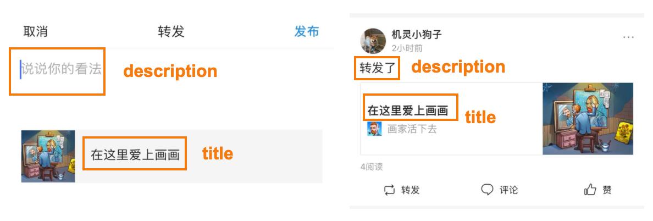Screen dimensions: 653x221
Task: Click the comment speech bubble icon
Action: [x=487, y=190]
